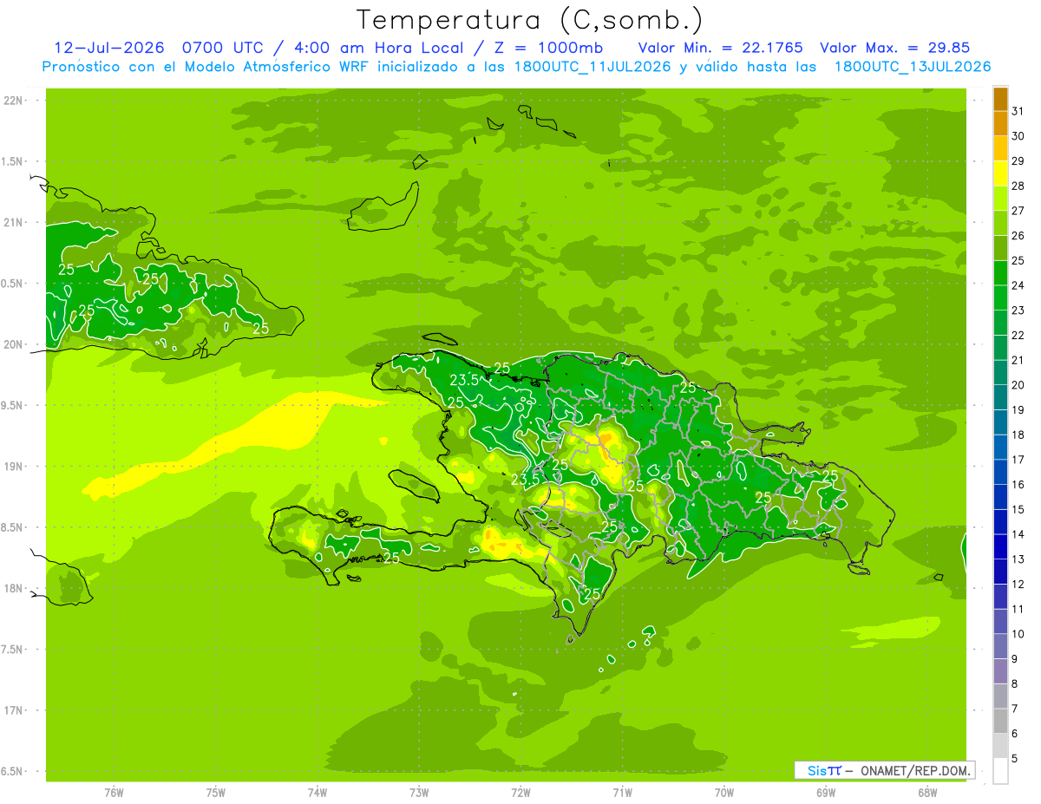Click the '17N' latitude axis label
Screen dimensions: 1041x804
click(13, 710)
